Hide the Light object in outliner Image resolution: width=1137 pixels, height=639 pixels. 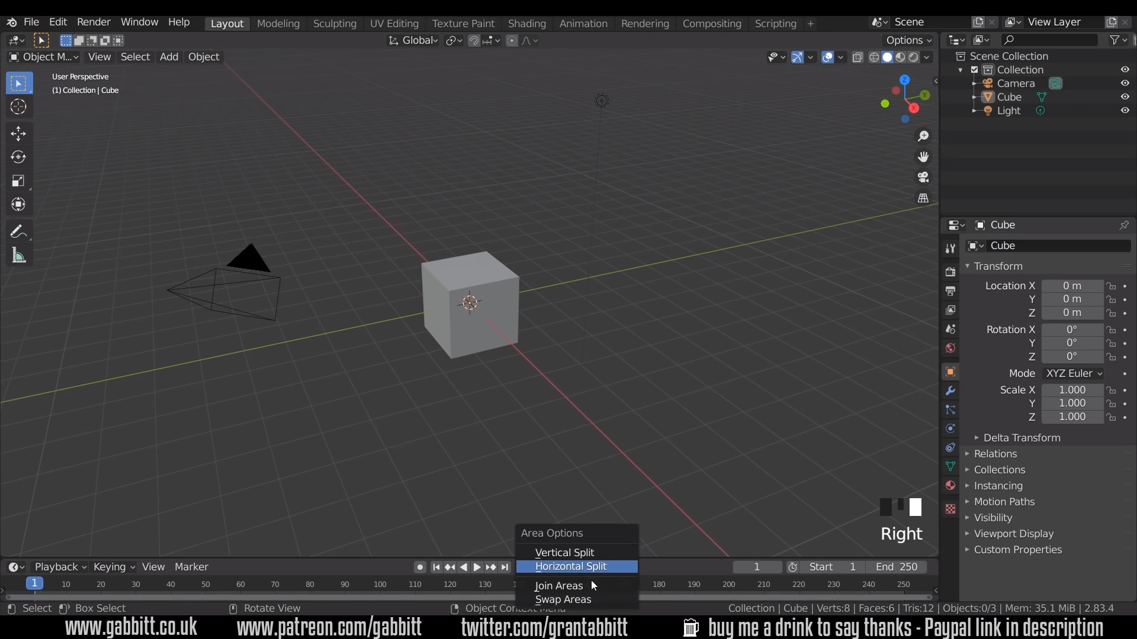pyautogui.click(x=1125, y=111)
